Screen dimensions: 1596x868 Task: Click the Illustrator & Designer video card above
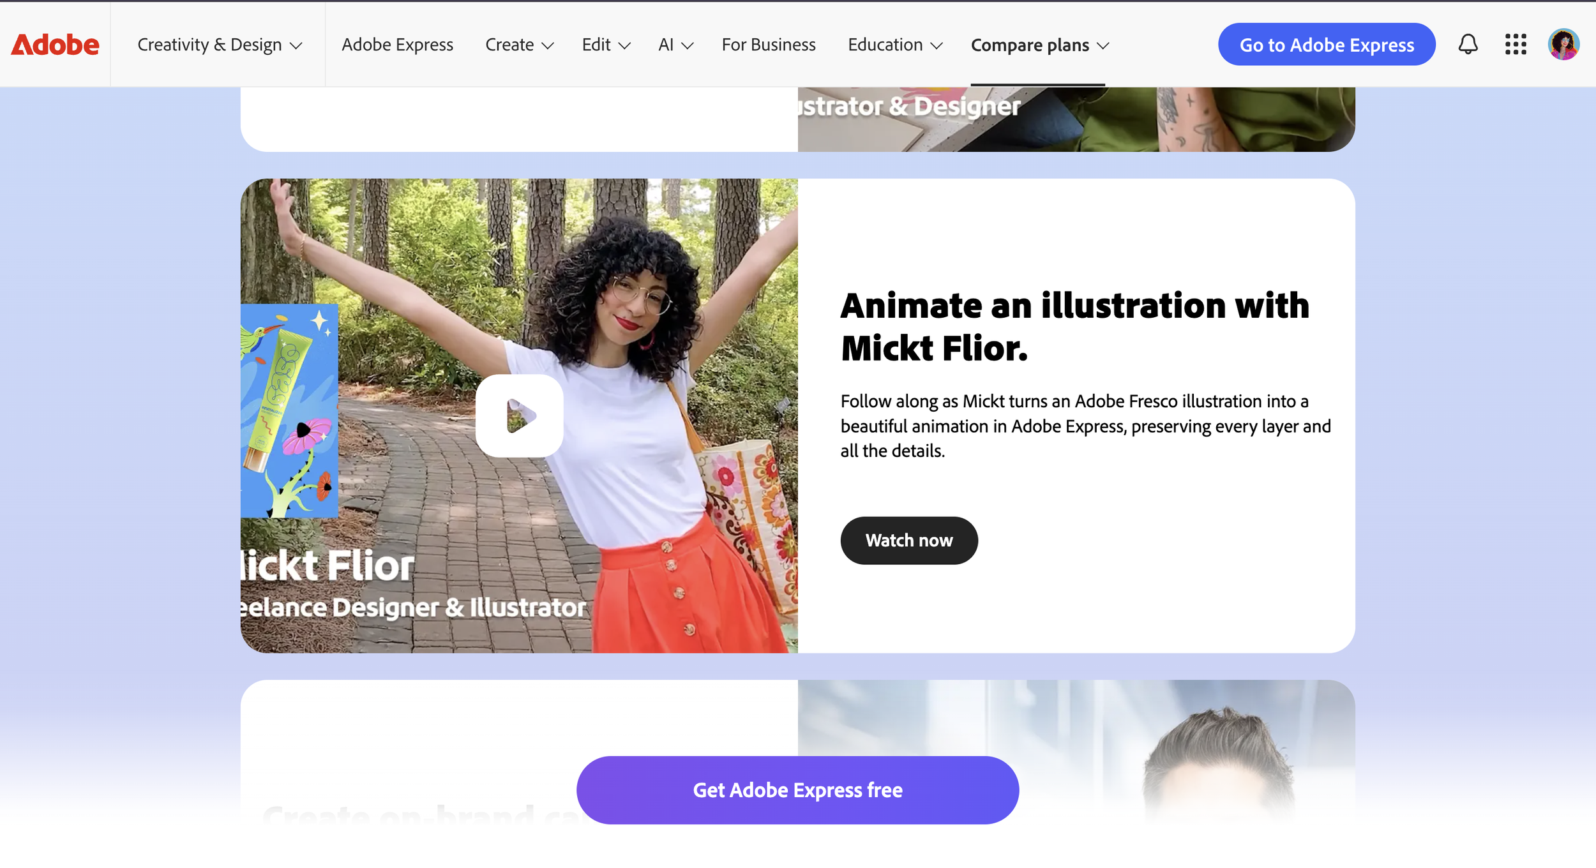(1075, 119)
